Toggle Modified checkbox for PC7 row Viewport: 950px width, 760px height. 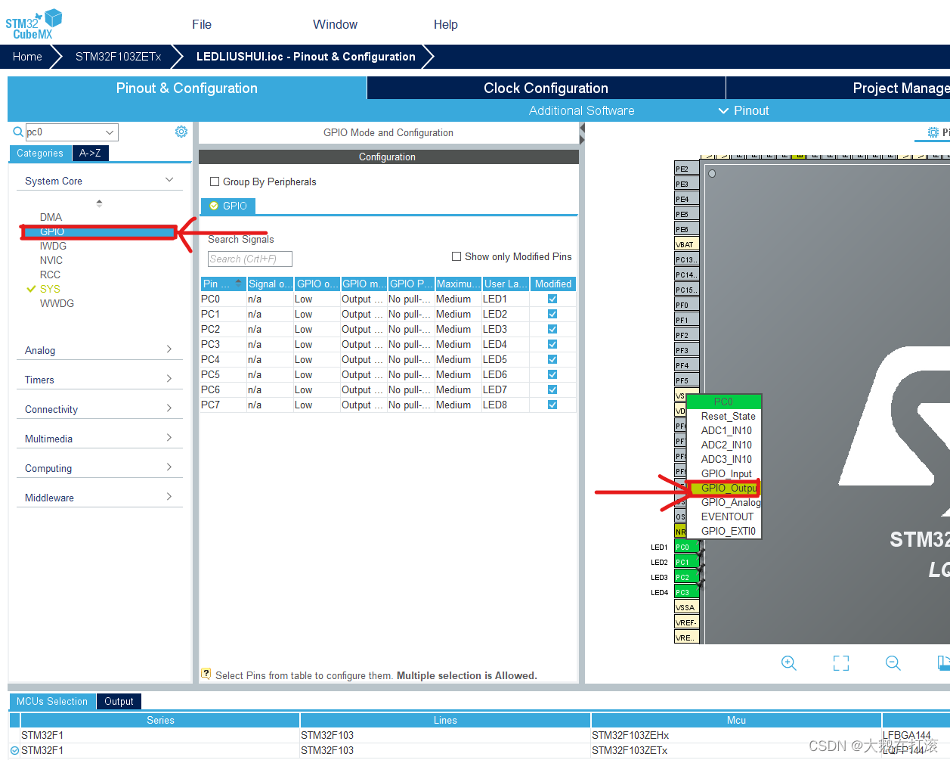pos(552,405)
